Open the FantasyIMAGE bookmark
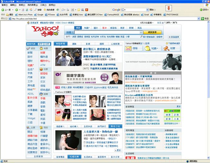210x163 pixels. coord(112,15)
